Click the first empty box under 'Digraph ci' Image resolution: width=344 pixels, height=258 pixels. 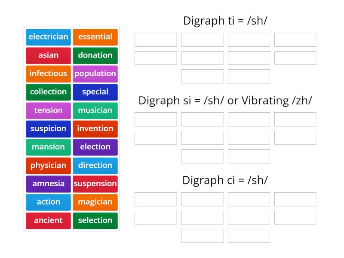click(155, 199)
